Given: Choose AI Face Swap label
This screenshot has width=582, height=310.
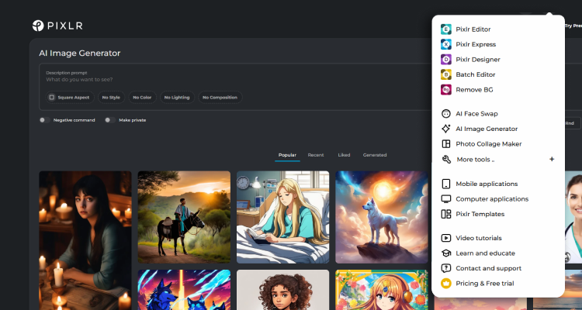Looking at the screenshot, I should click(477, 114).
